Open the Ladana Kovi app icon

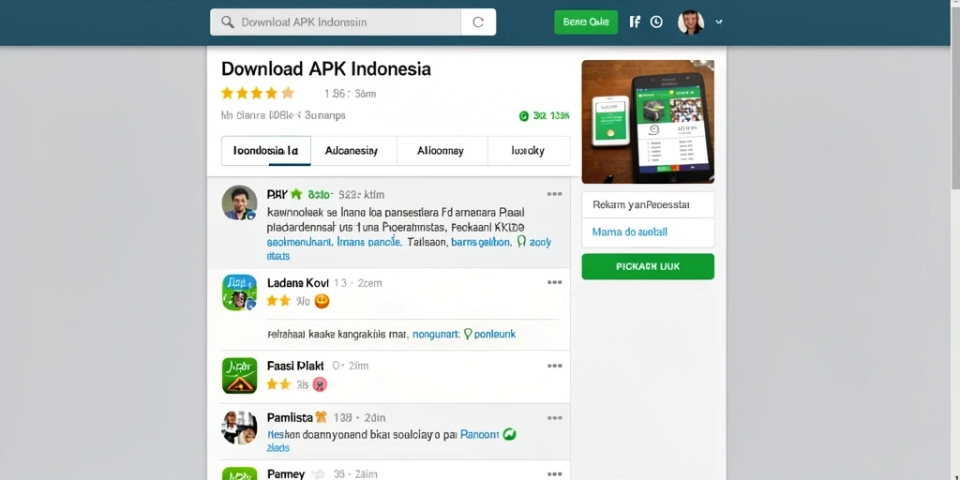tap(239, 292)
